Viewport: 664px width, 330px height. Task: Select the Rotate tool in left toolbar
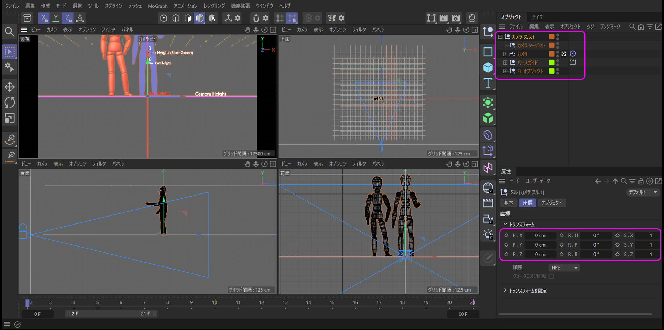click(10, 102)
